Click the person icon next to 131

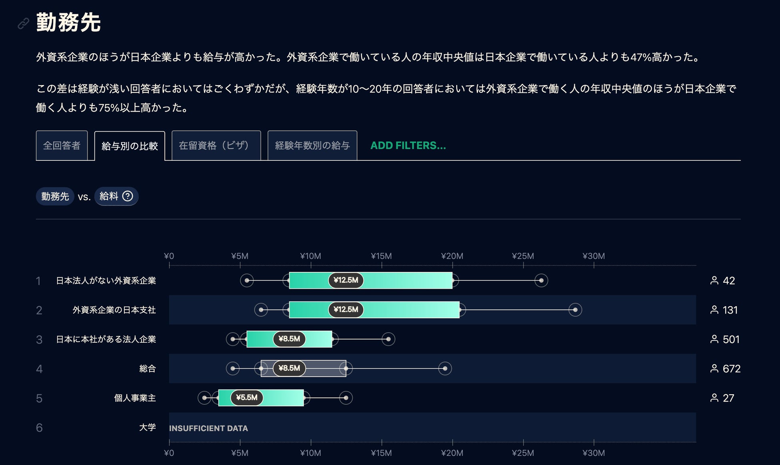pyautogui.click(x=714, y=310)
